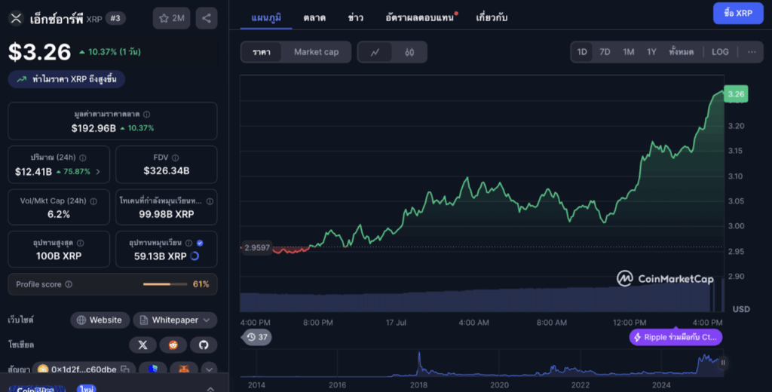
Task: Add XRP to watchlist with star button
Action: coord(171,18)
